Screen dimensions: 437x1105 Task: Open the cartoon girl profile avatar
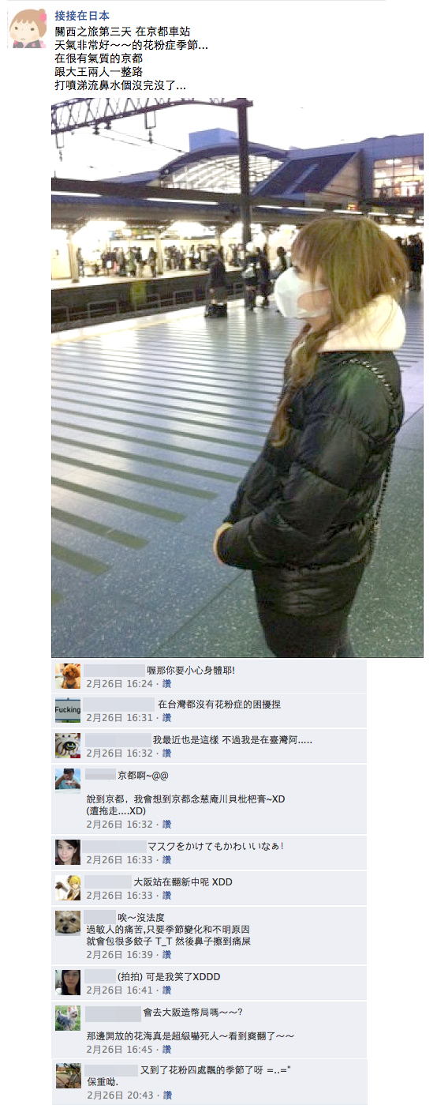pyautogui.click(x=28, y=28)
